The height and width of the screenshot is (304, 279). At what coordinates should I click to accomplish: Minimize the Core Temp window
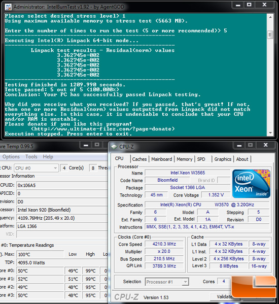[86, 145]
